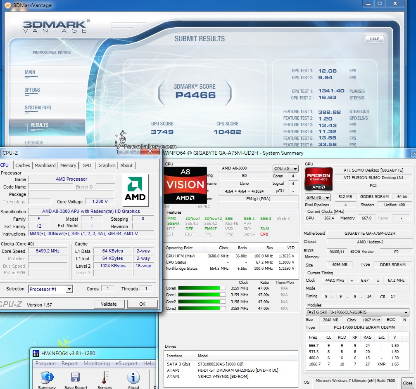Click the Interface column header in Drives
The height and width of the screenshot is (389, 416).
[x=180, y=356]
